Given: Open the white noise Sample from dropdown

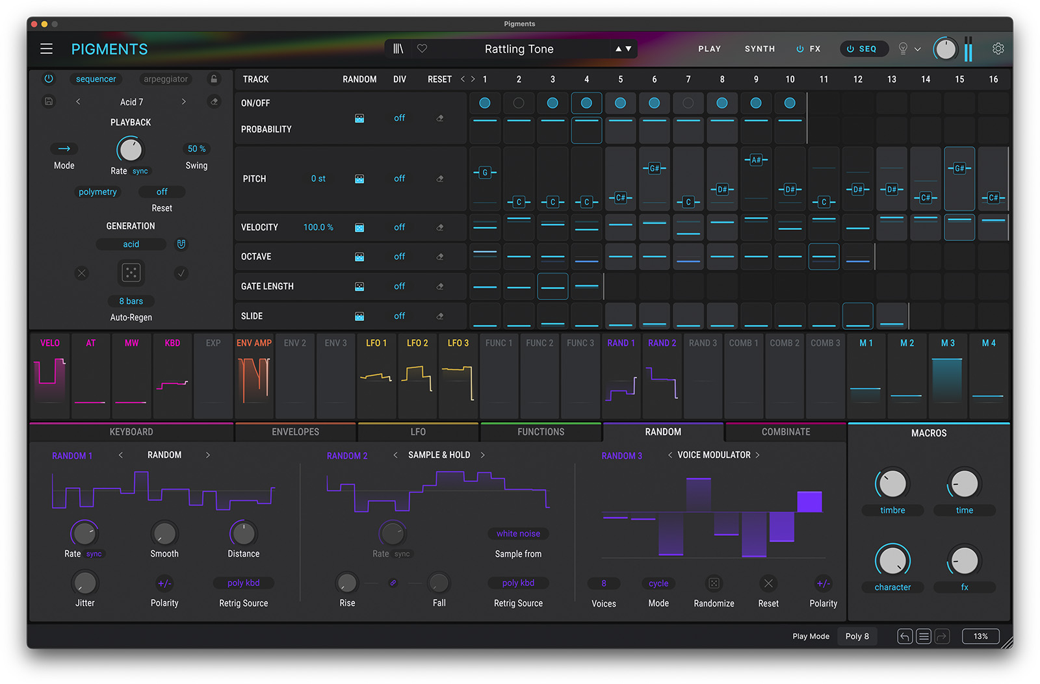Looking at the screenshot, I should point(518,533).
